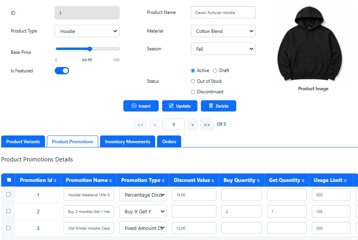
Task: Sort by Promotion Type column icon
Action: click(163, 180)
